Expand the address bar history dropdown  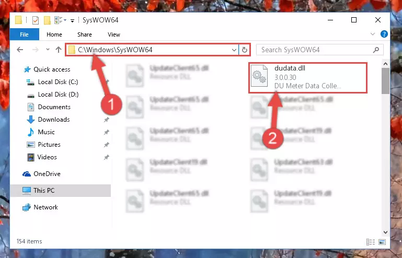pos(234,50)
